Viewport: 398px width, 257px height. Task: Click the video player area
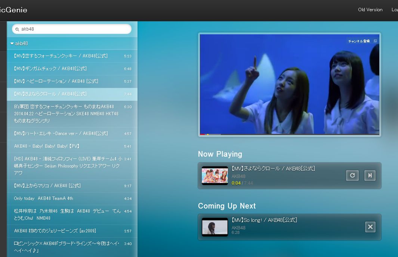click(290, 84)
